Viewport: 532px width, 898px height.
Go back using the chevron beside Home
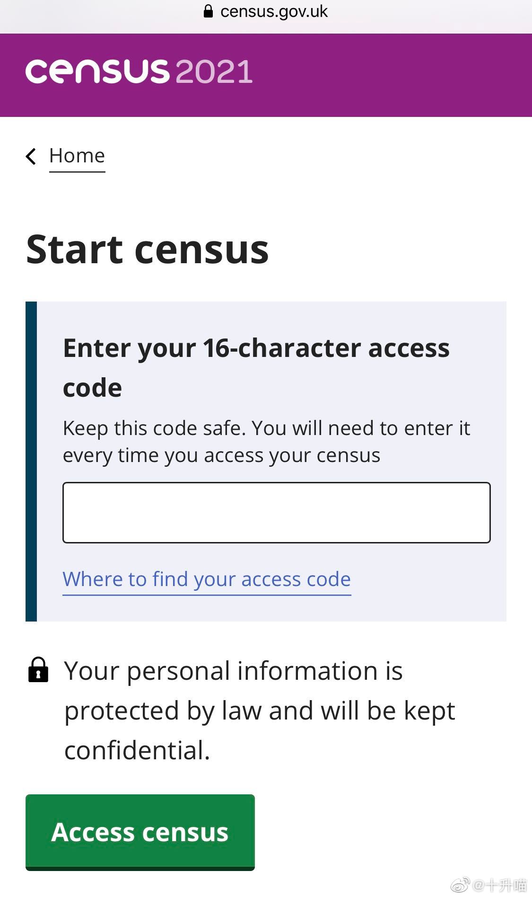(31, 156)
